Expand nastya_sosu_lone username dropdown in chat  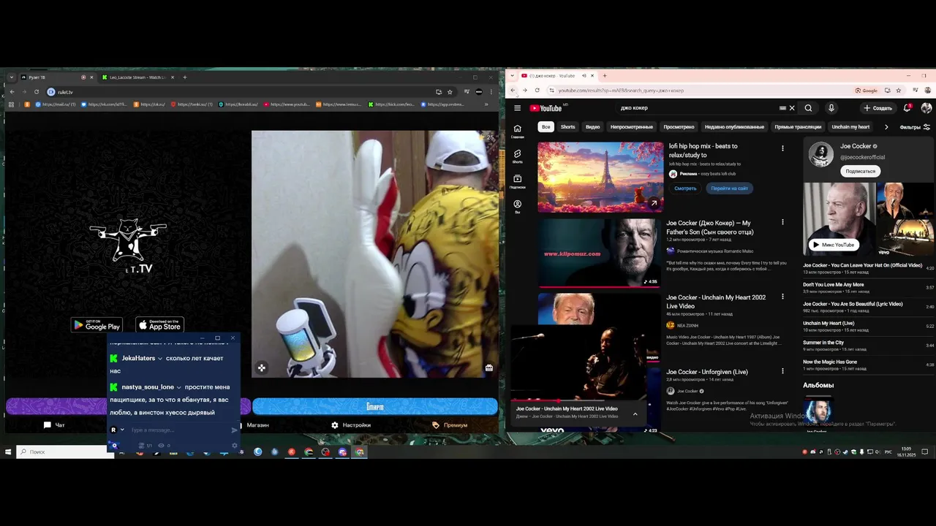(x=178, y=387)
